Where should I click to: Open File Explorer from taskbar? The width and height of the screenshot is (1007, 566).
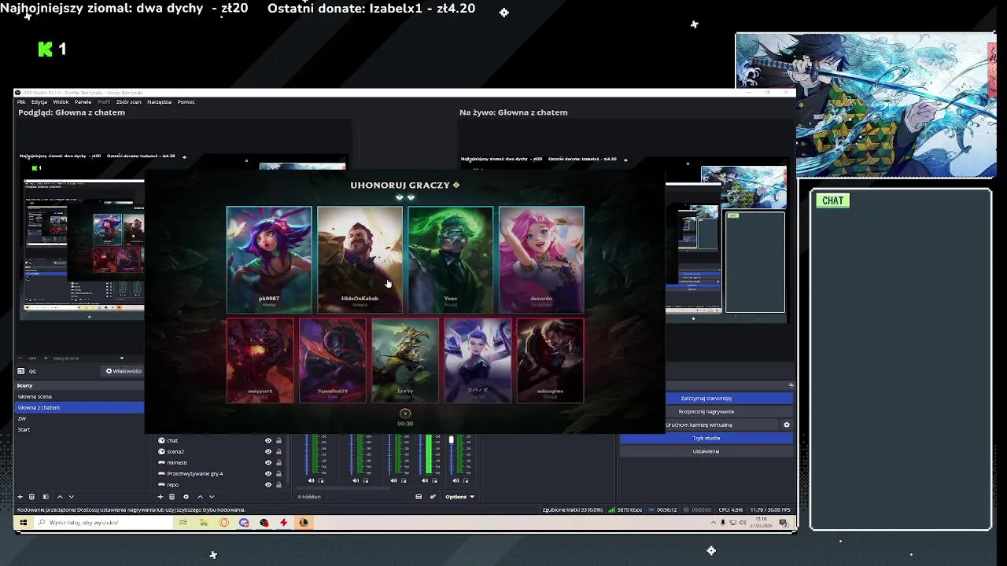click(x=203, y=523)
